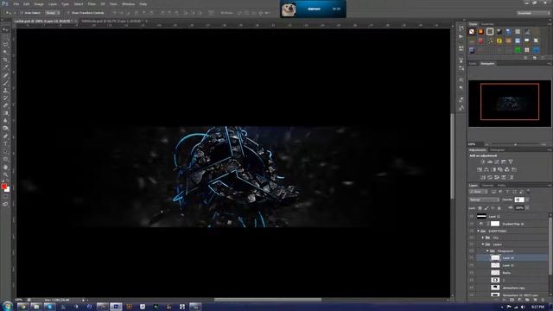553x311 pixels.
Task: Click the background white color swatch
Action: click(x=8, y=190)
